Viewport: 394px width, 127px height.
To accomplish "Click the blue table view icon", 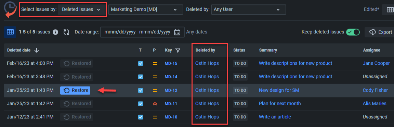I will 10,32.
